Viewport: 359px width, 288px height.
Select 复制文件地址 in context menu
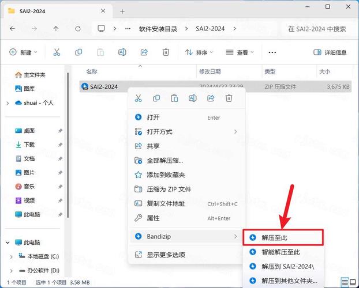point(187,204)
